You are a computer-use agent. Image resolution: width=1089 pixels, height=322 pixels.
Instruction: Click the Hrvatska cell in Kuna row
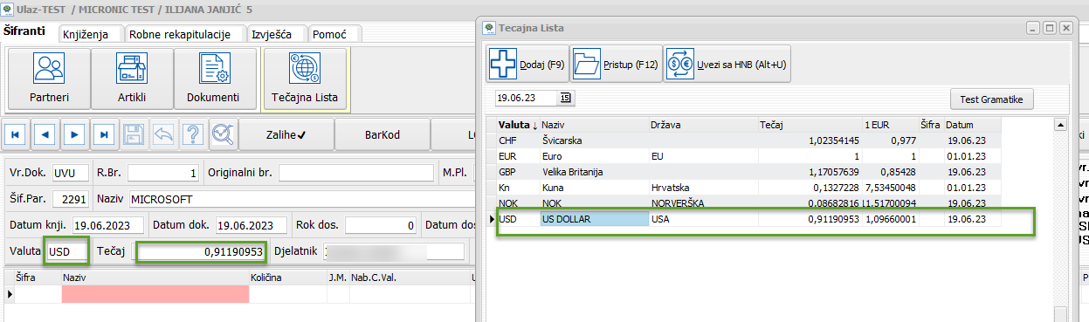(x=703, y=187)
